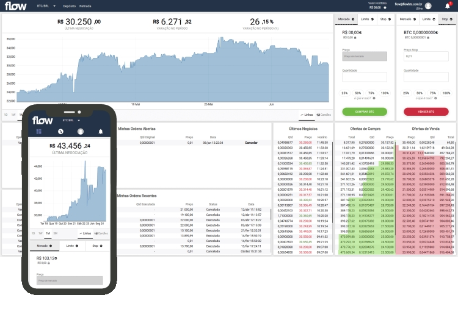Click the greyed Preço de mercado field in the buy panel

click(x=365, y=56)
